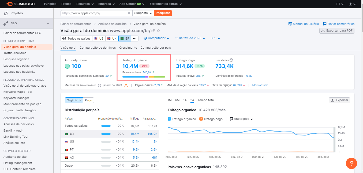The height and width of the screenshot is (173, 363).
Task: Switch to the Crescimento tab
Action: tap(128, 48)
